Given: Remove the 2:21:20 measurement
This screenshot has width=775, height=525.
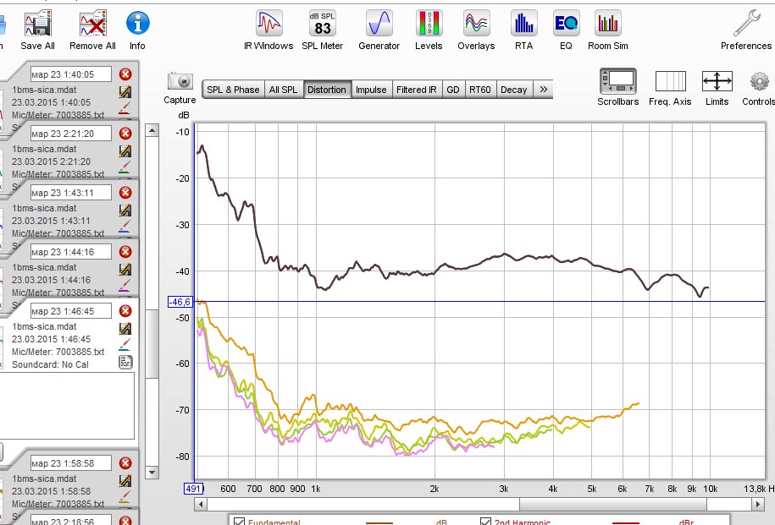Looking at the screenshot, I should (125, 134).
